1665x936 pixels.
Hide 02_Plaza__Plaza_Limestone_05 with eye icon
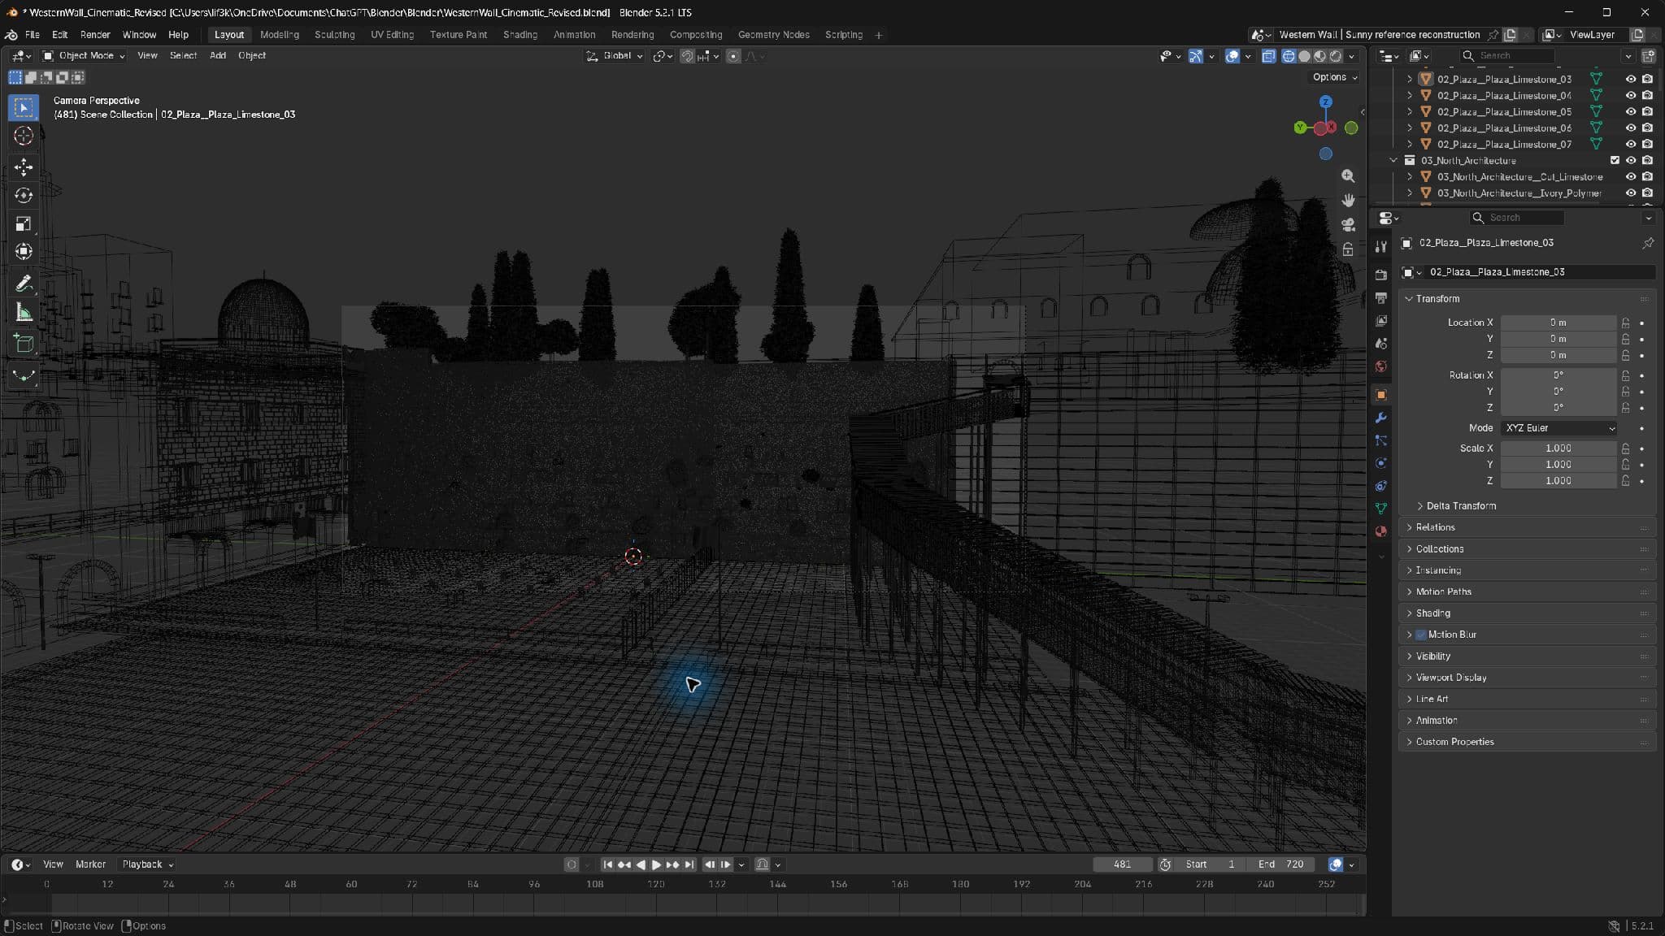1630,111
